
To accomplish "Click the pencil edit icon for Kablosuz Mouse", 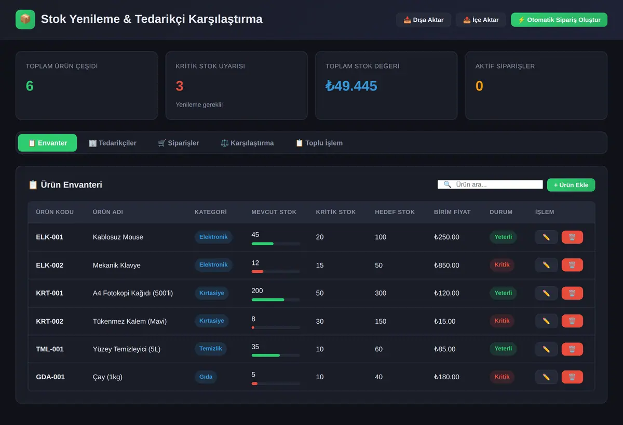I will [x=546, y=237].
